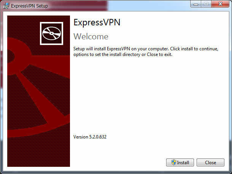Minimize the ExpressVPN Setup window
232x174 pixels.
click(195, 4)
